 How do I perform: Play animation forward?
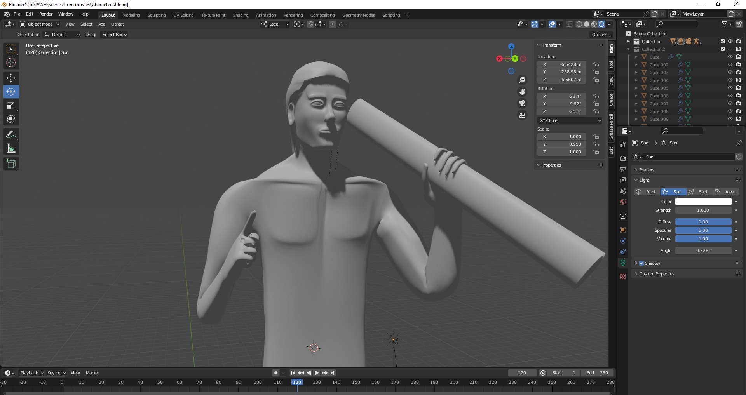click(x=316, y=373)
